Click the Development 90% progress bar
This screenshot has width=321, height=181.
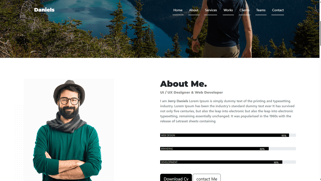click(228, 162)
